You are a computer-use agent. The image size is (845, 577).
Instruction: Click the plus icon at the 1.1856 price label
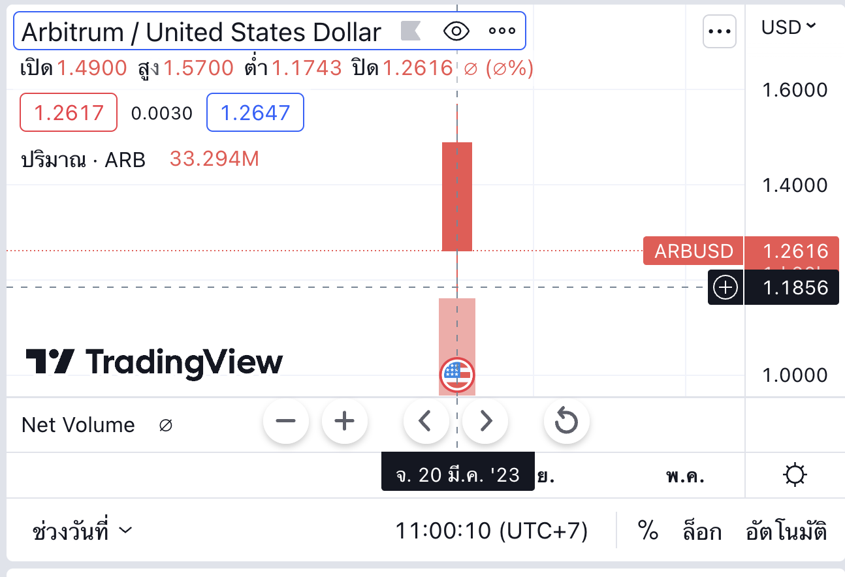[726, 287]
